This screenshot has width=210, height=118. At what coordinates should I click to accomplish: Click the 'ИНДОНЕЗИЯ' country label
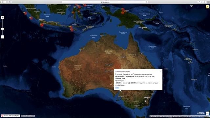tap(31, 9)
